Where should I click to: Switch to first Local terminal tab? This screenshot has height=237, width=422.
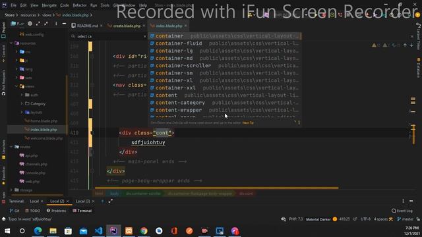(34, 201)
